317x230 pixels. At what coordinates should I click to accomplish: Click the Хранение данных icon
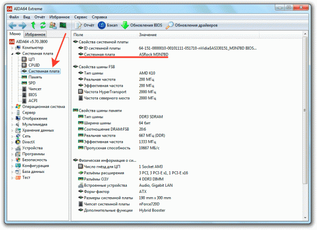coord(18,130)
